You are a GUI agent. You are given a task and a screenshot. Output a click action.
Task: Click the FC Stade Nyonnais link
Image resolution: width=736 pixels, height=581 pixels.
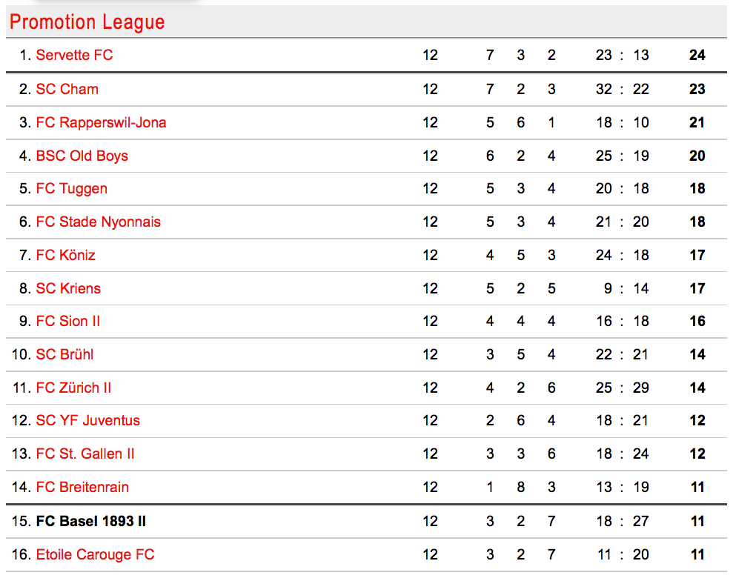coord(98,222)
